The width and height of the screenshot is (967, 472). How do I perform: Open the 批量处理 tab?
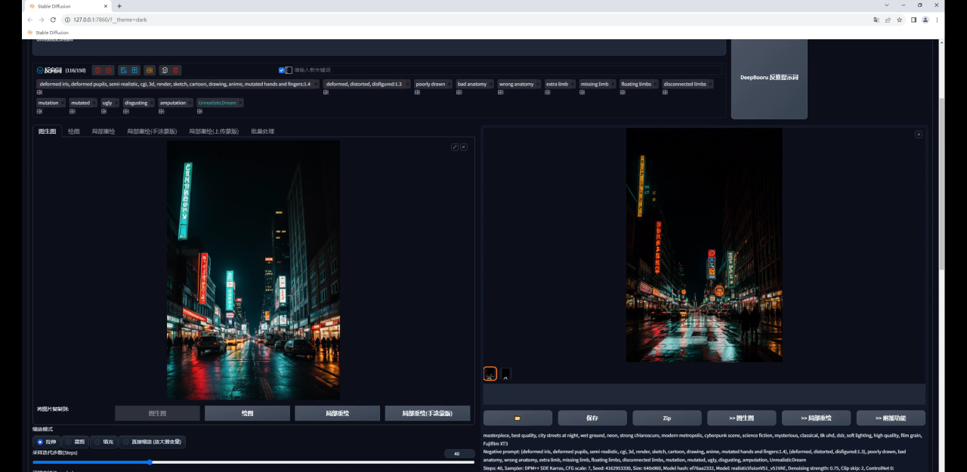[x=263, y=131]
